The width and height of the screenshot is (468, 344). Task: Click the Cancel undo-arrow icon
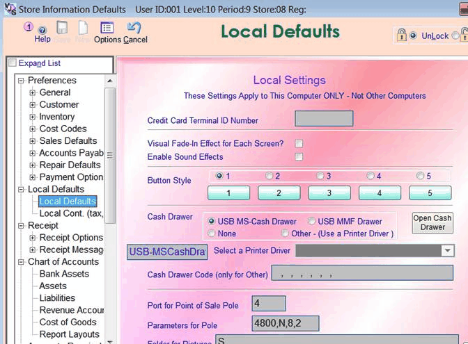(x=134, y=28)
